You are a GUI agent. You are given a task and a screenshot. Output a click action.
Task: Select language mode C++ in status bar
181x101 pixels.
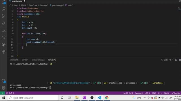click(160, 93)
